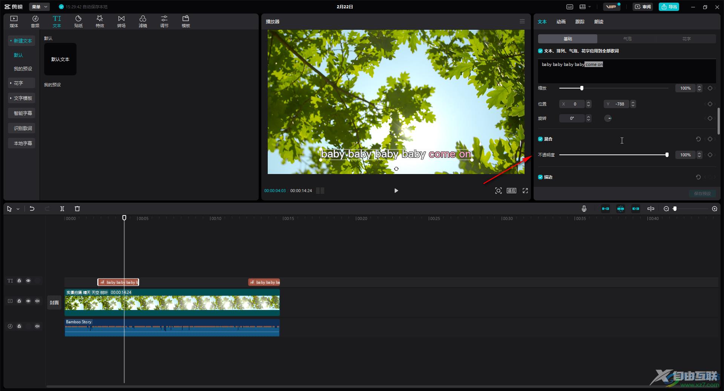Image resolution: width=724 pixels, height=391 pixels.
Task: Mute the Bamboo Story audio track
Action: [x=37, y=326]
